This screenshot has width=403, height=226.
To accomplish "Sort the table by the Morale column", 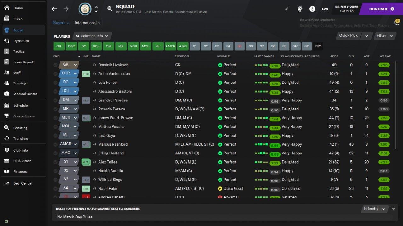I will [223, 56].
